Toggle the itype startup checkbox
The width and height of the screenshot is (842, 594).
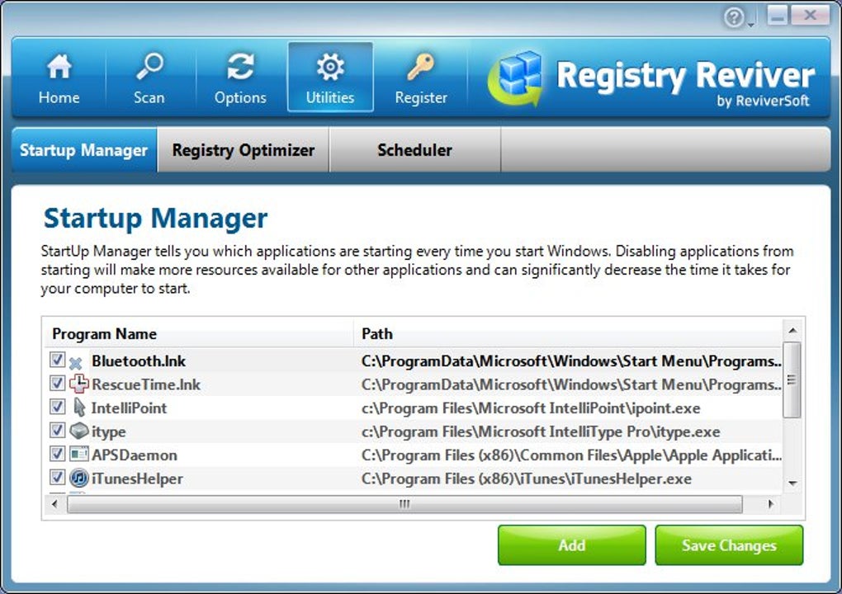[58, 431]
